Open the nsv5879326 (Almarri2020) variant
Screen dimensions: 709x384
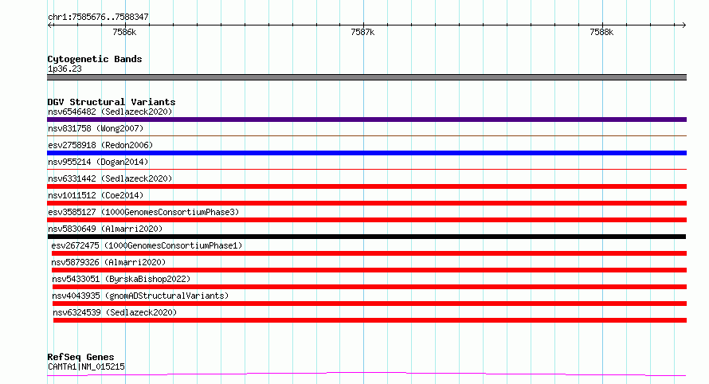[108, 262]
